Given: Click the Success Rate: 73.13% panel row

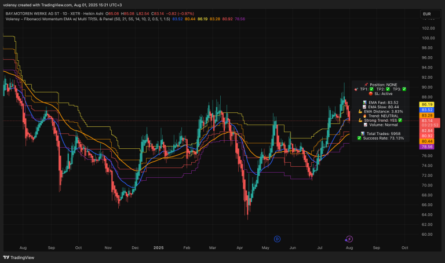Looking at the screenshot, I should point(381,138).
